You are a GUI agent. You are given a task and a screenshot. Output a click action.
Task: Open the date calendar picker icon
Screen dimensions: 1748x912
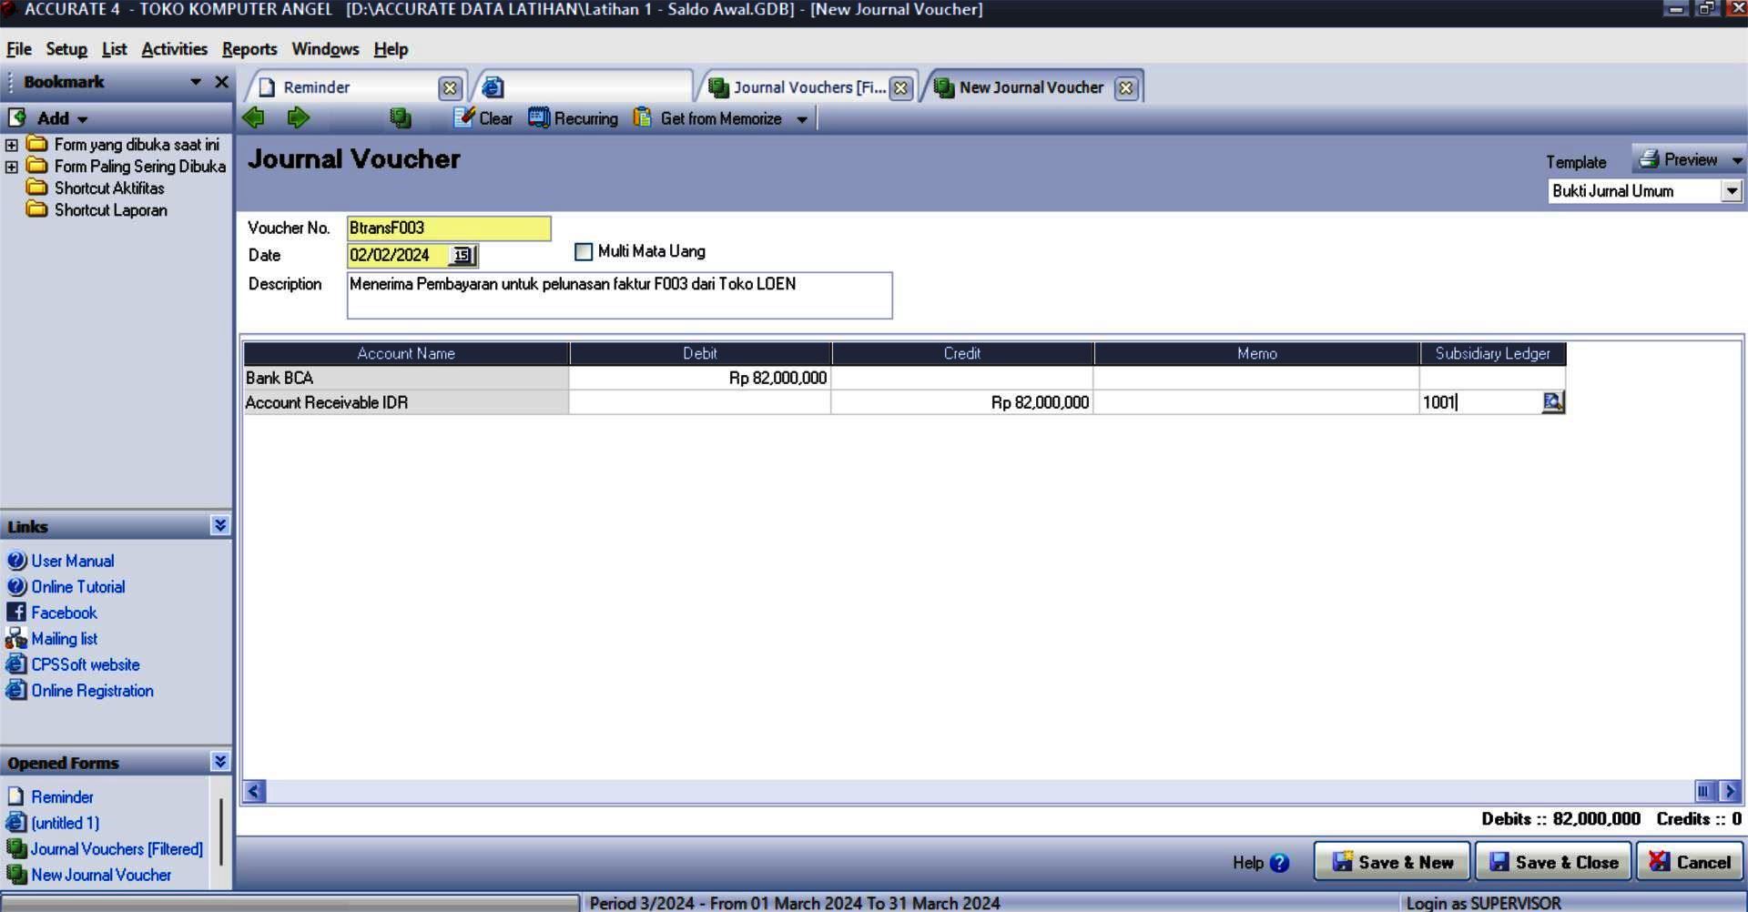pos(462,256)
